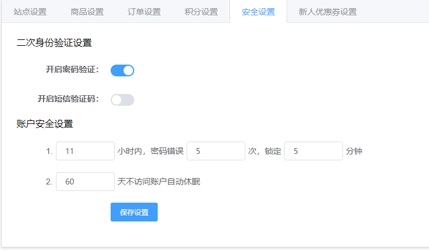Enable the 开启短信验证码 switch

coord(122,100)
